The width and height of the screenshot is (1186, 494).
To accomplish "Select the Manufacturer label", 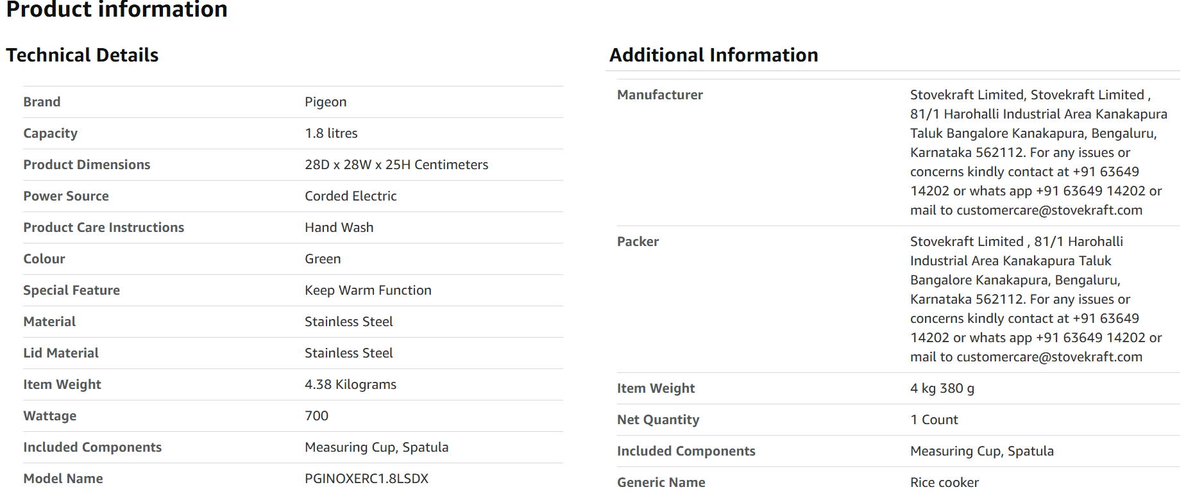I will (659, 95).
